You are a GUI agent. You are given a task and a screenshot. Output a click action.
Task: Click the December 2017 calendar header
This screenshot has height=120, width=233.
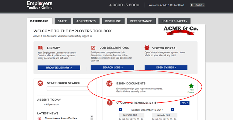(x=131, y=115)
